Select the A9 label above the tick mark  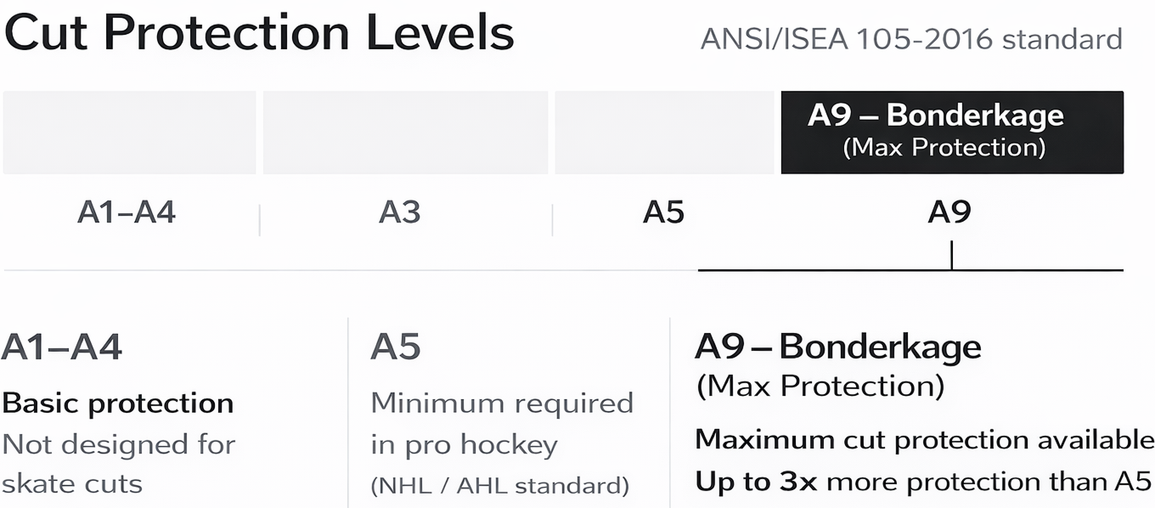coord(949,212)
